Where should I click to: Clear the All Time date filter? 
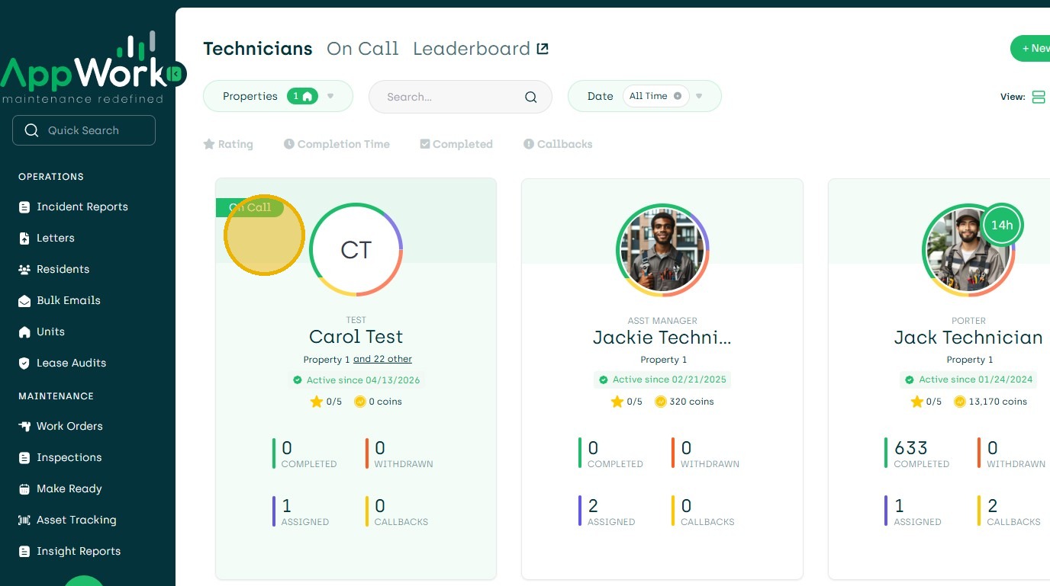678,96
